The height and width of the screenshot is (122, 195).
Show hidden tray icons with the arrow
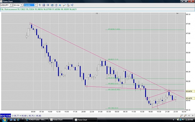[x=173, y=120]
